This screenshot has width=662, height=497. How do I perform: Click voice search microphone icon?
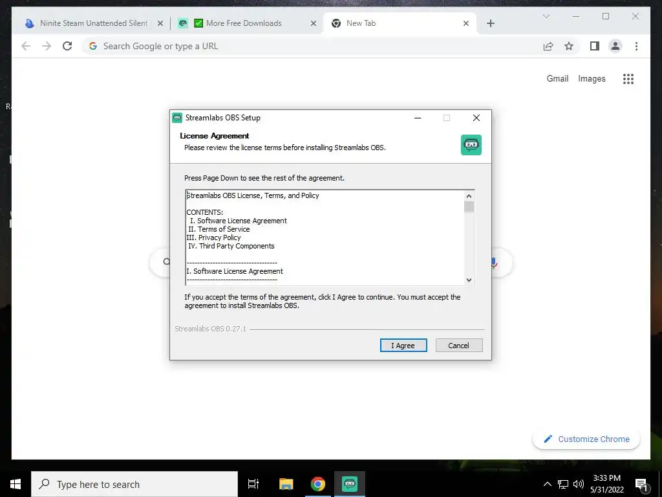[493, 263]
